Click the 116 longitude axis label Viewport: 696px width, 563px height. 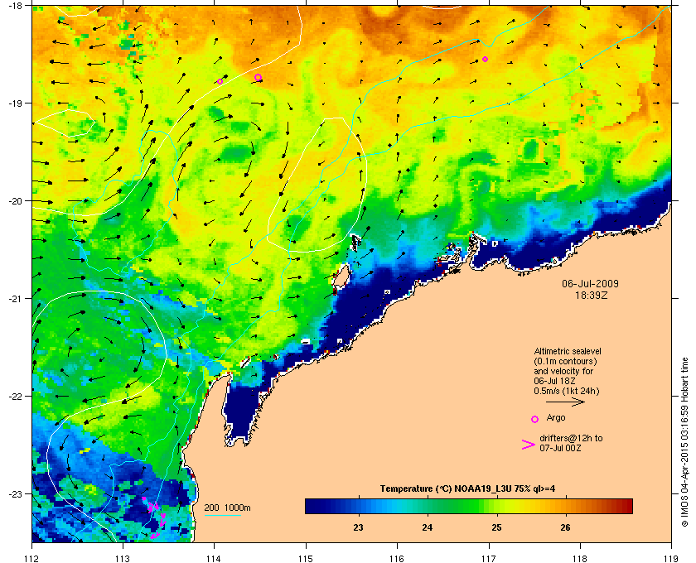[x=397, y=559]
